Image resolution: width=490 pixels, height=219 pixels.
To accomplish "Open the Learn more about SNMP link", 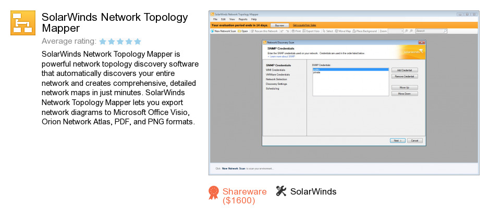I will (283, 57).
